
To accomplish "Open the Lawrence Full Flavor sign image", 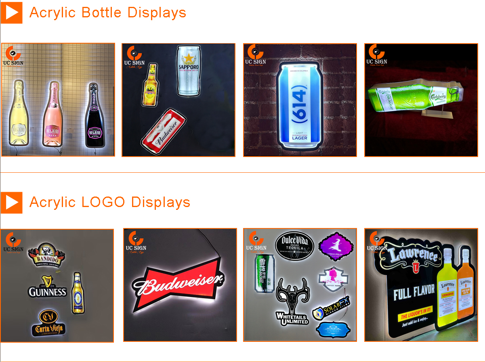I will (x=421, y=285).
